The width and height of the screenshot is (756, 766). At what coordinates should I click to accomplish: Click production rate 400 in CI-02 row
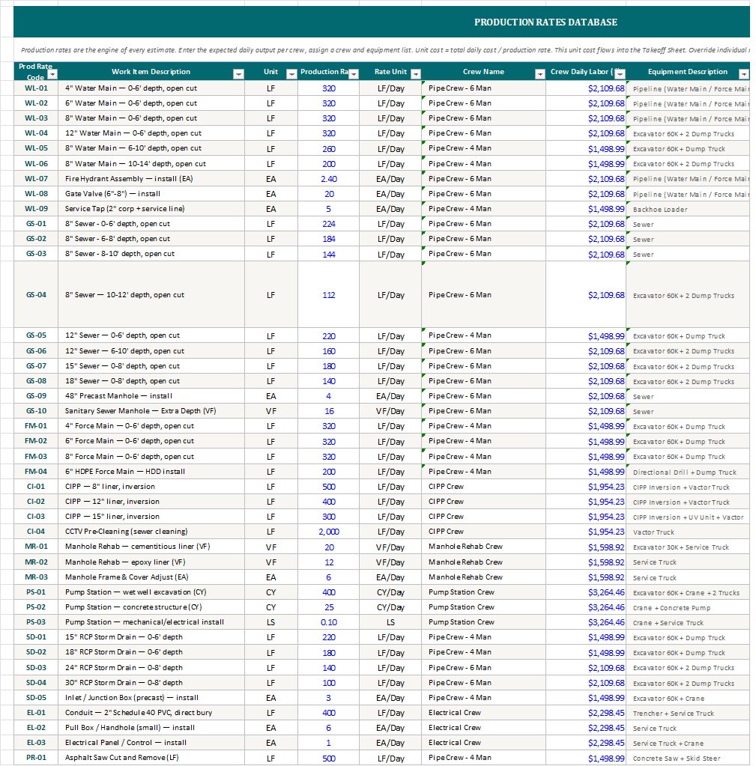coord(328,502)
